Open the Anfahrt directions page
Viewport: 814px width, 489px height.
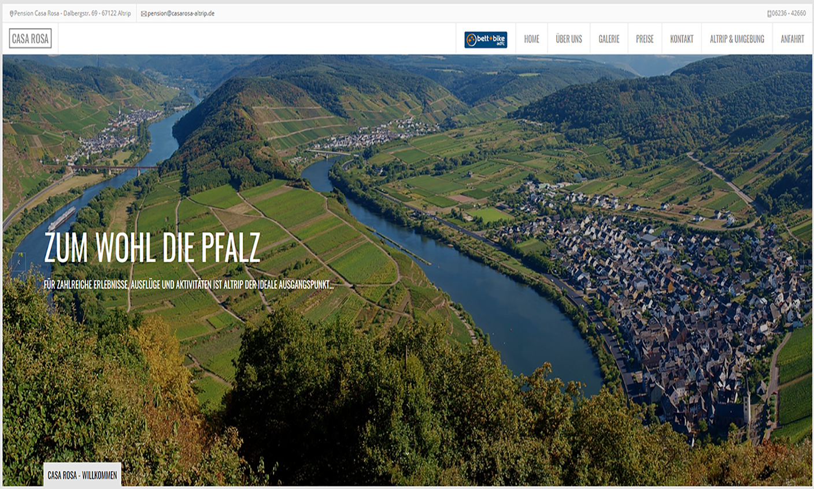coord(792,39)
